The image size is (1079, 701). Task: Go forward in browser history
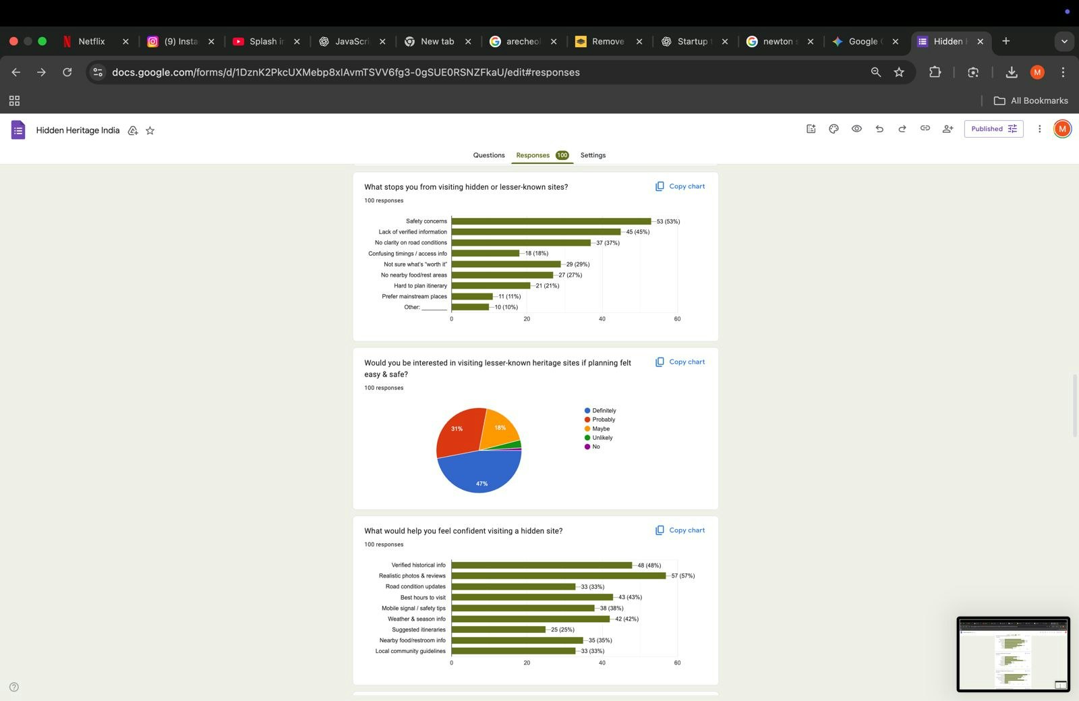(x=41, y=72)
